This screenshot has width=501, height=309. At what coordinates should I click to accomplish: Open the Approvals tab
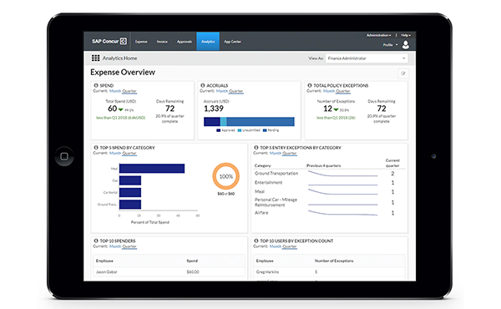[185, 42]
